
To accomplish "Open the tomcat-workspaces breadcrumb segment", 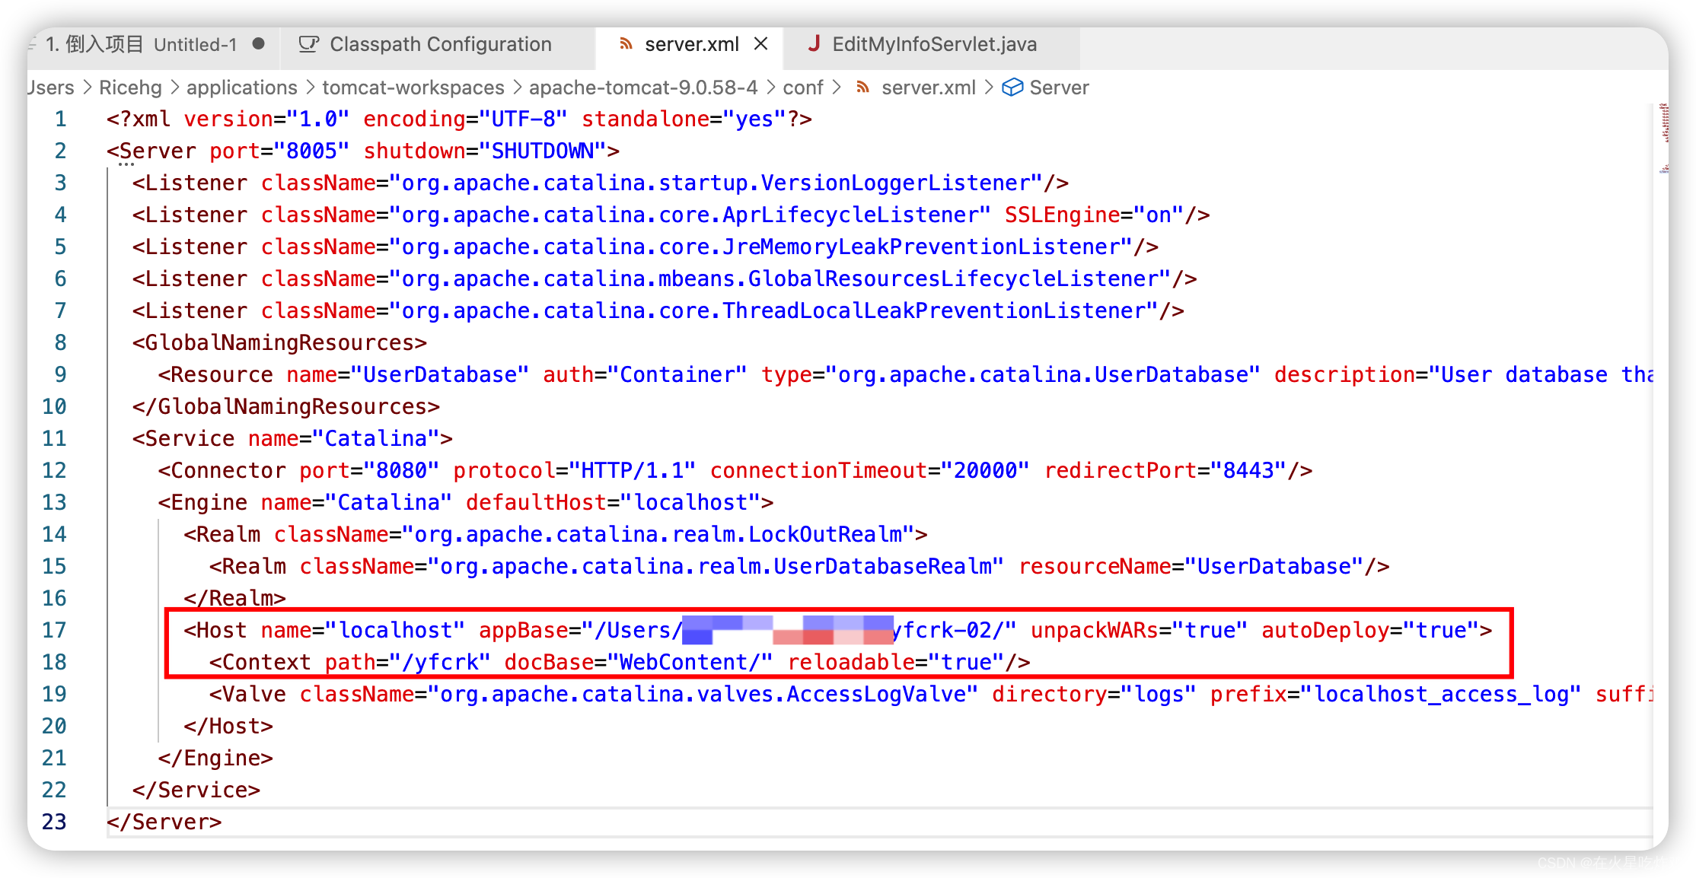I will 413,87.
